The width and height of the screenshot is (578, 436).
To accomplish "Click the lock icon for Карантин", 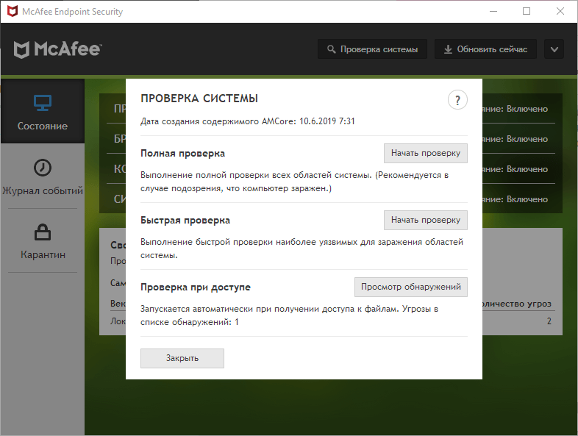I will click(43, 232).
